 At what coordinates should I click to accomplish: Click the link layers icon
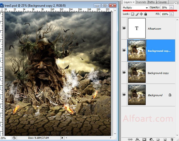click(130, 139)
